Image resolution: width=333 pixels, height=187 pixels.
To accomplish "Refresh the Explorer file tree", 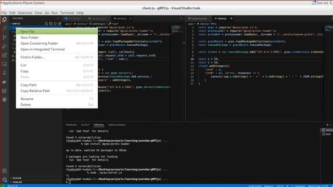I will pos(55,23).
